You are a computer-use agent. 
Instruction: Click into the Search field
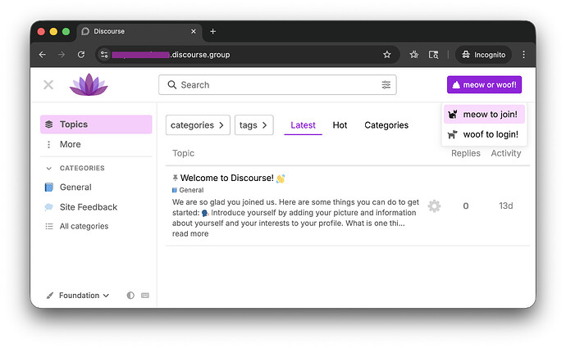pyautogui.click(x=277, y=84)
